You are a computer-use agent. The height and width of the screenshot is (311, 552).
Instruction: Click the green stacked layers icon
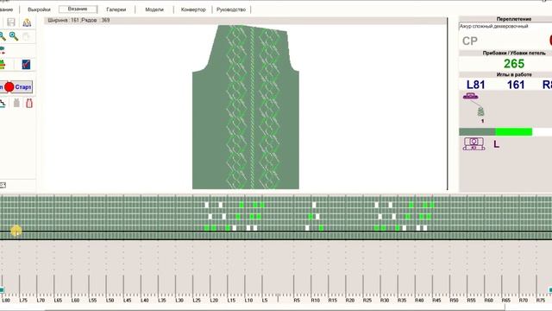click(2, 65)
